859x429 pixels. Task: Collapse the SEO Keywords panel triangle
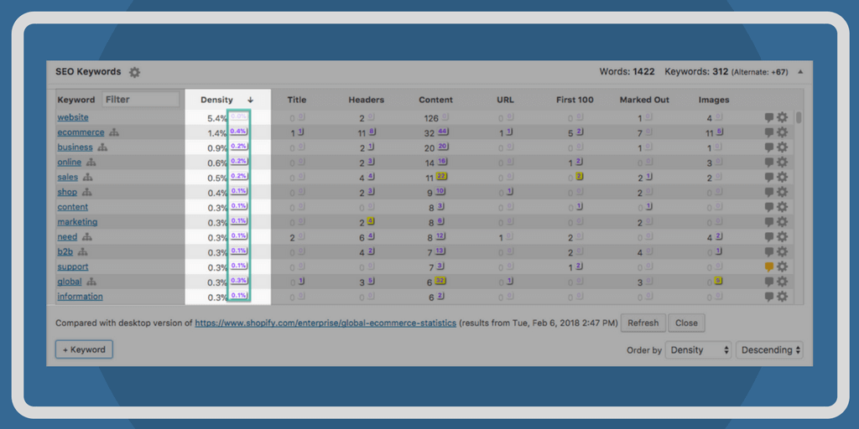click(799, 72)
